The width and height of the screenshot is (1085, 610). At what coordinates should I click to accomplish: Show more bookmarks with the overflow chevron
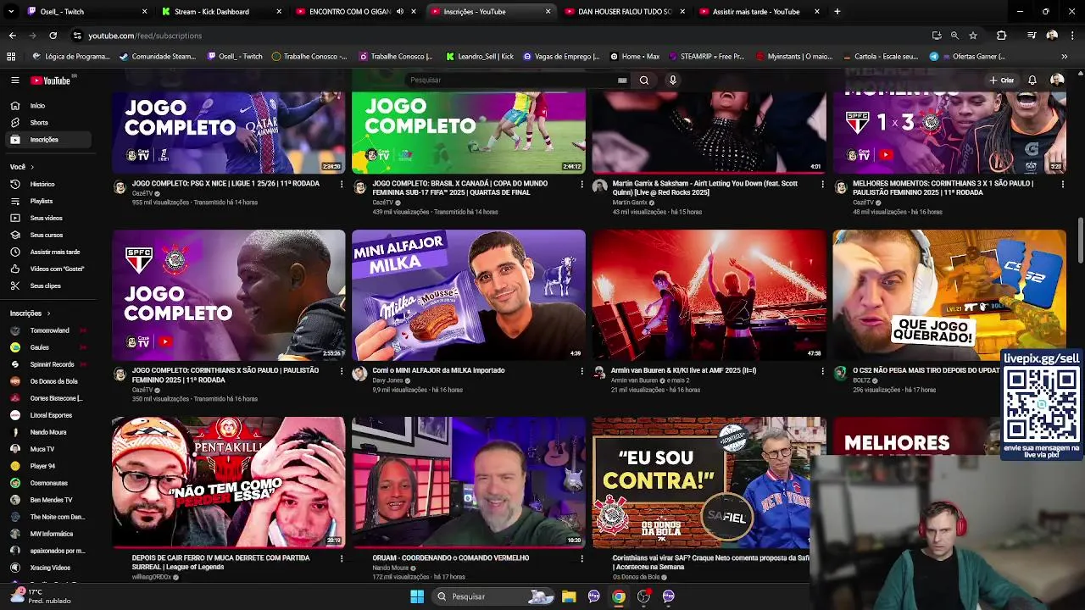pyautogui.click(x=1064, y=57)
